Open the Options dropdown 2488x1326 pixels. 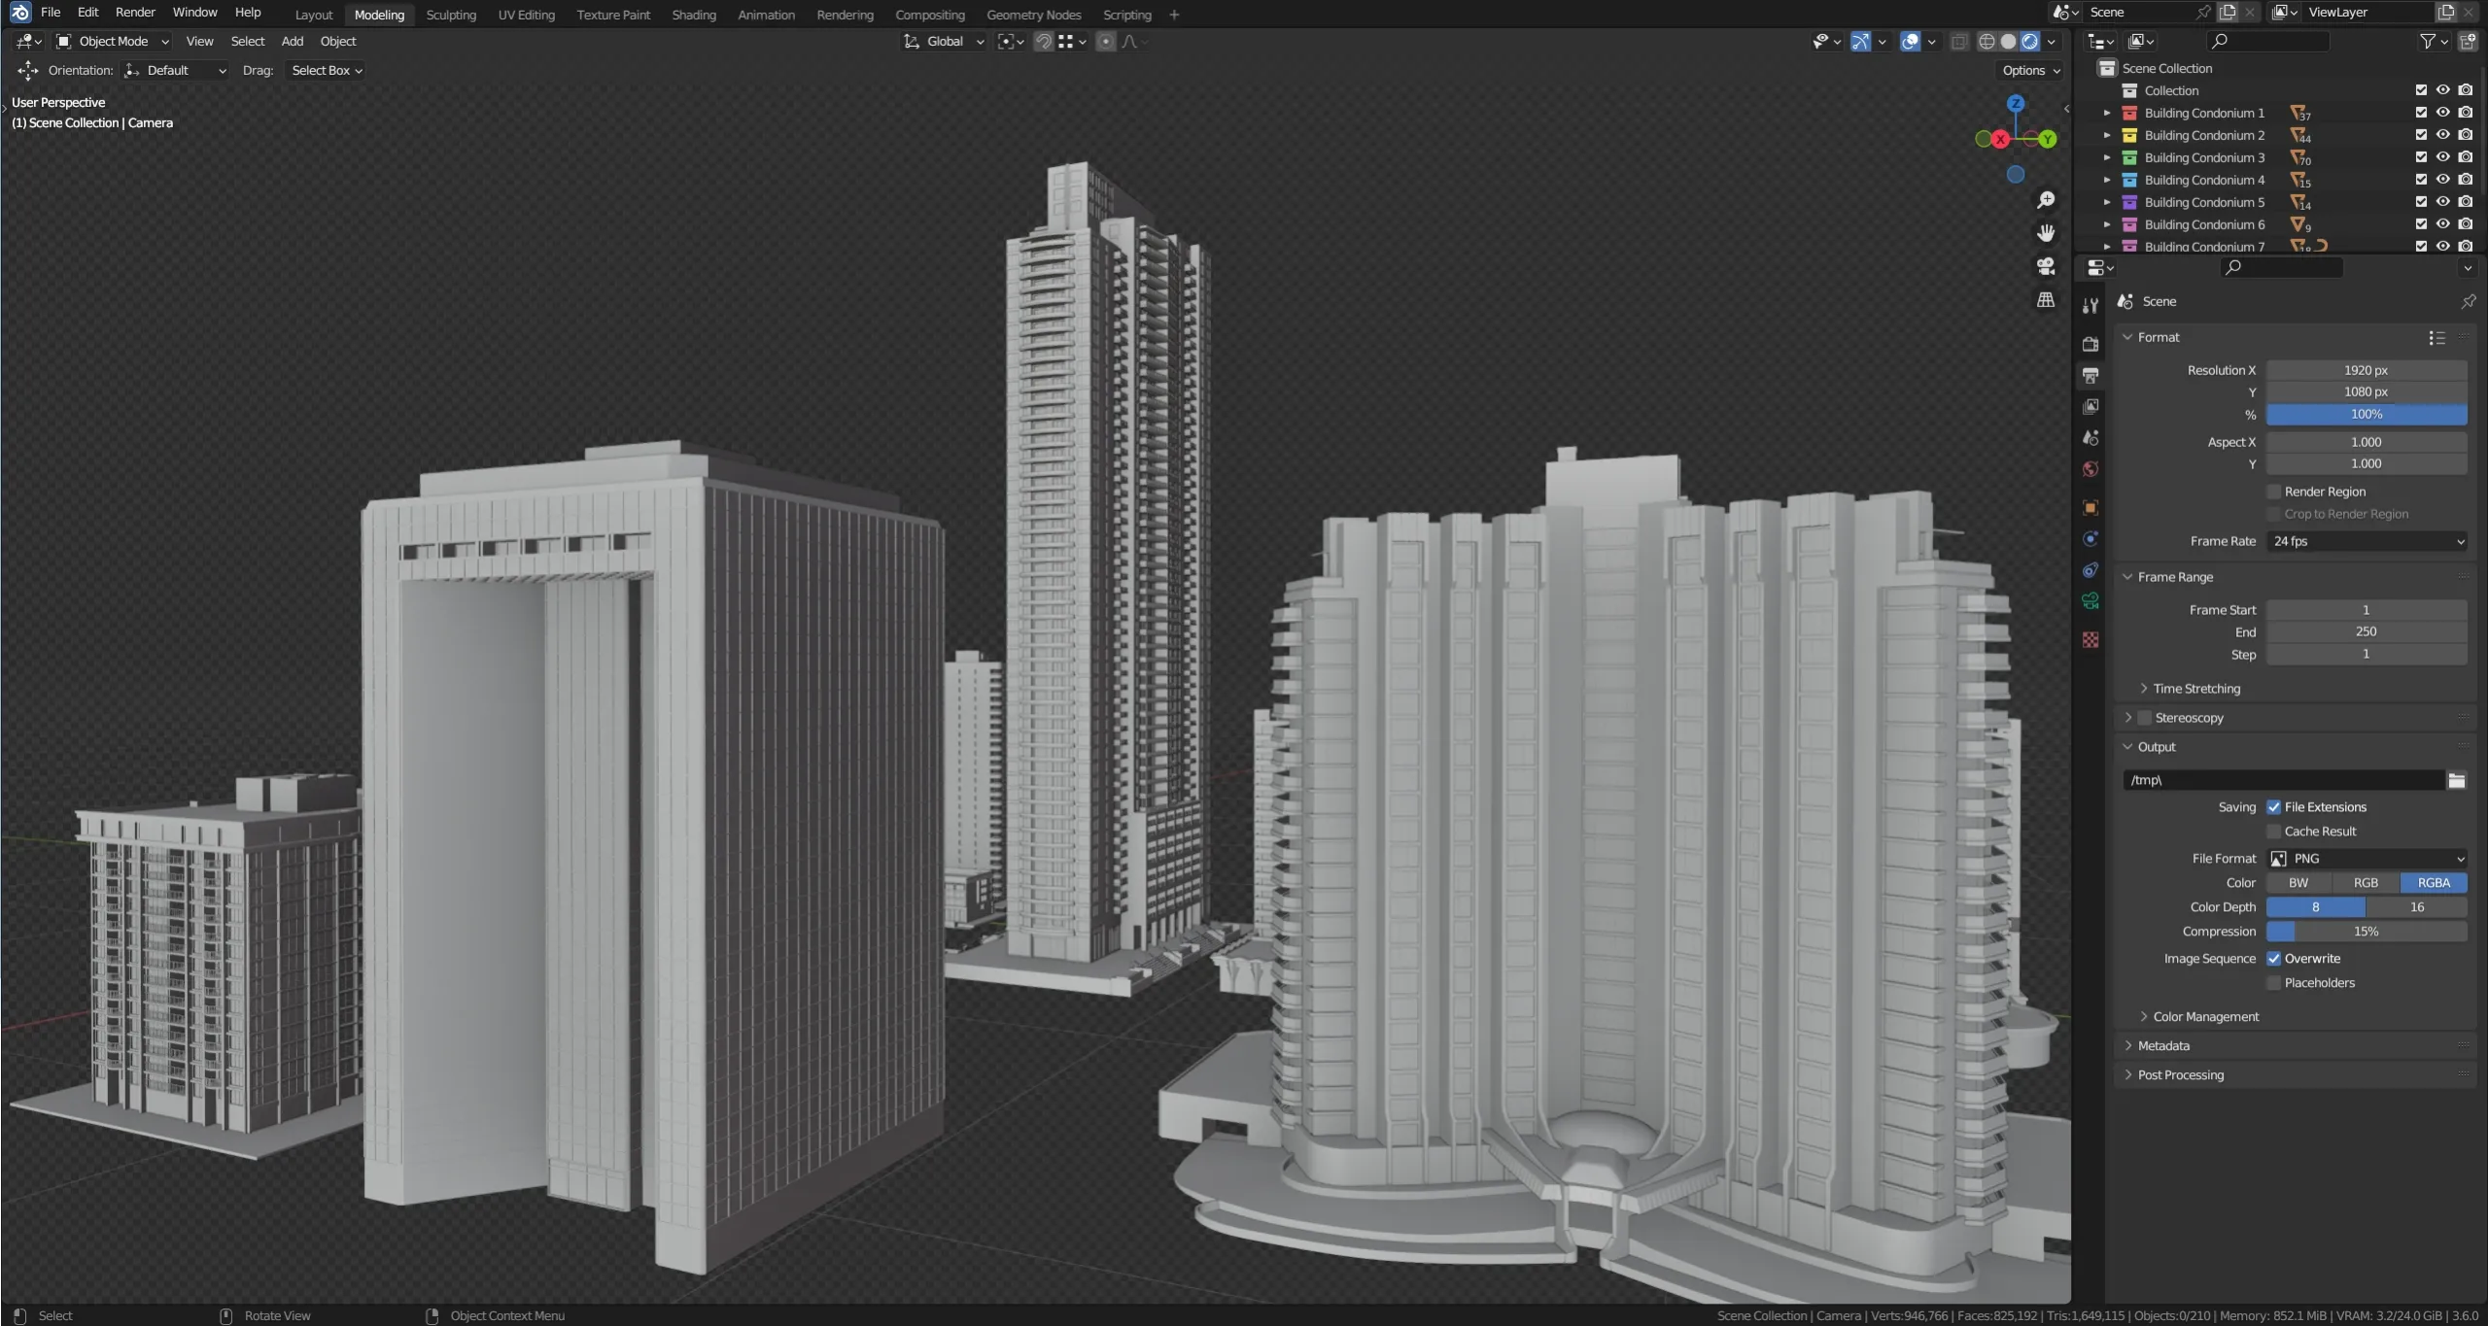pos(2030,70)
